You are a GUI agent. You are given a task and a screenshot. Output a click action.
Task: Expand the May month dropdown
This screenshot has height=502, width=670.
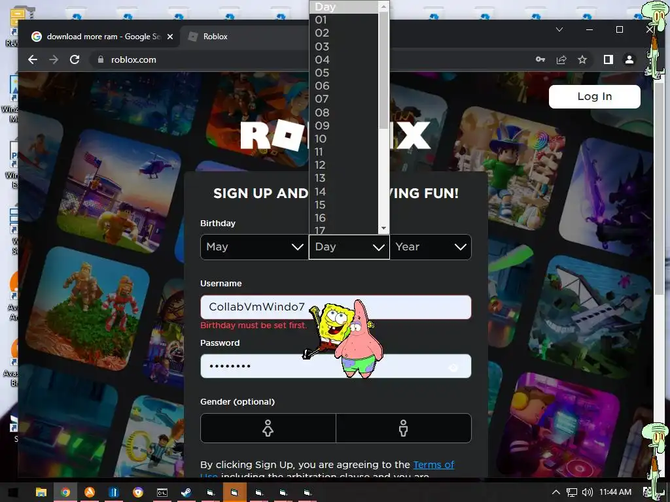[x=255, y=246]
